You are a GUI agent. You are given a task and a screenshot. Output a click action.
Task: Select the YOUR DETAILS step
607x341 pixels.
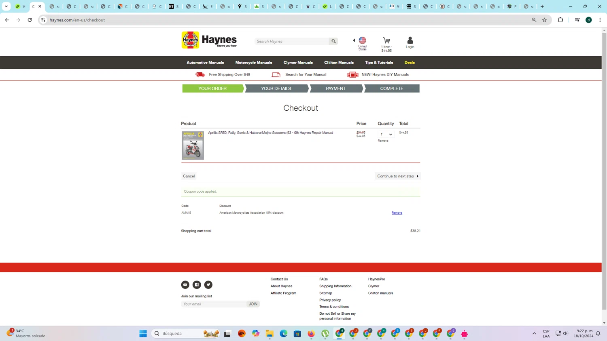(x=276, y=88)
